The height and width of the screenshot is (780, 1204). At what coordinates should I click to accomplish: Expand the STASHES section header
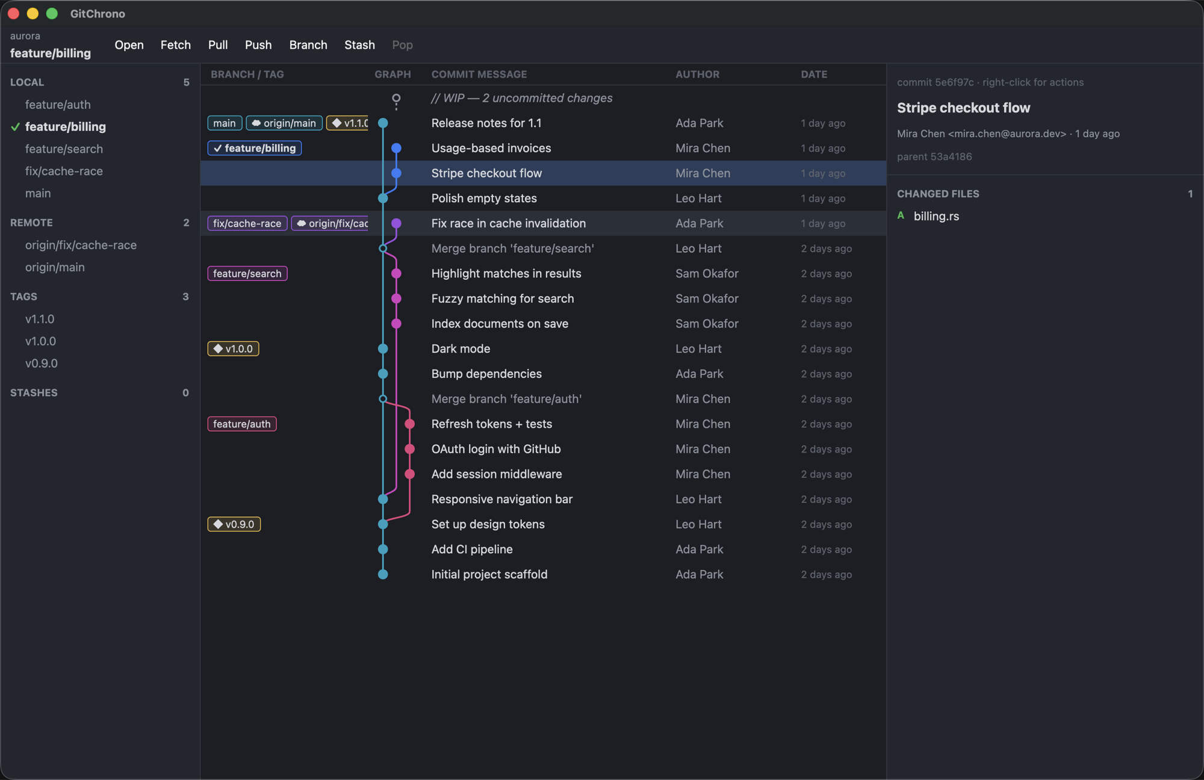pyautogui.click(x=100, y=393)
